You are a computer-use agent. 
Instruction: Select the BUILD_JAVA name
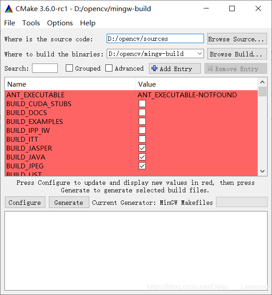[x=26, y=157]
